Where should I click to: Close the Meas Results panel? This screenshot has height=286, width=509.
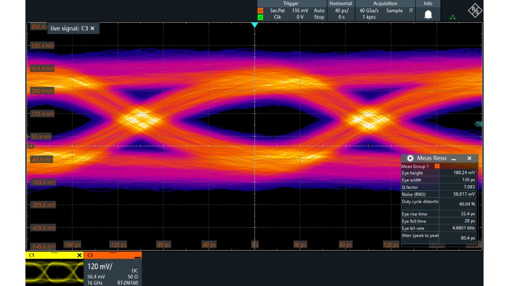pyautogui.click(x=469, y=158)
